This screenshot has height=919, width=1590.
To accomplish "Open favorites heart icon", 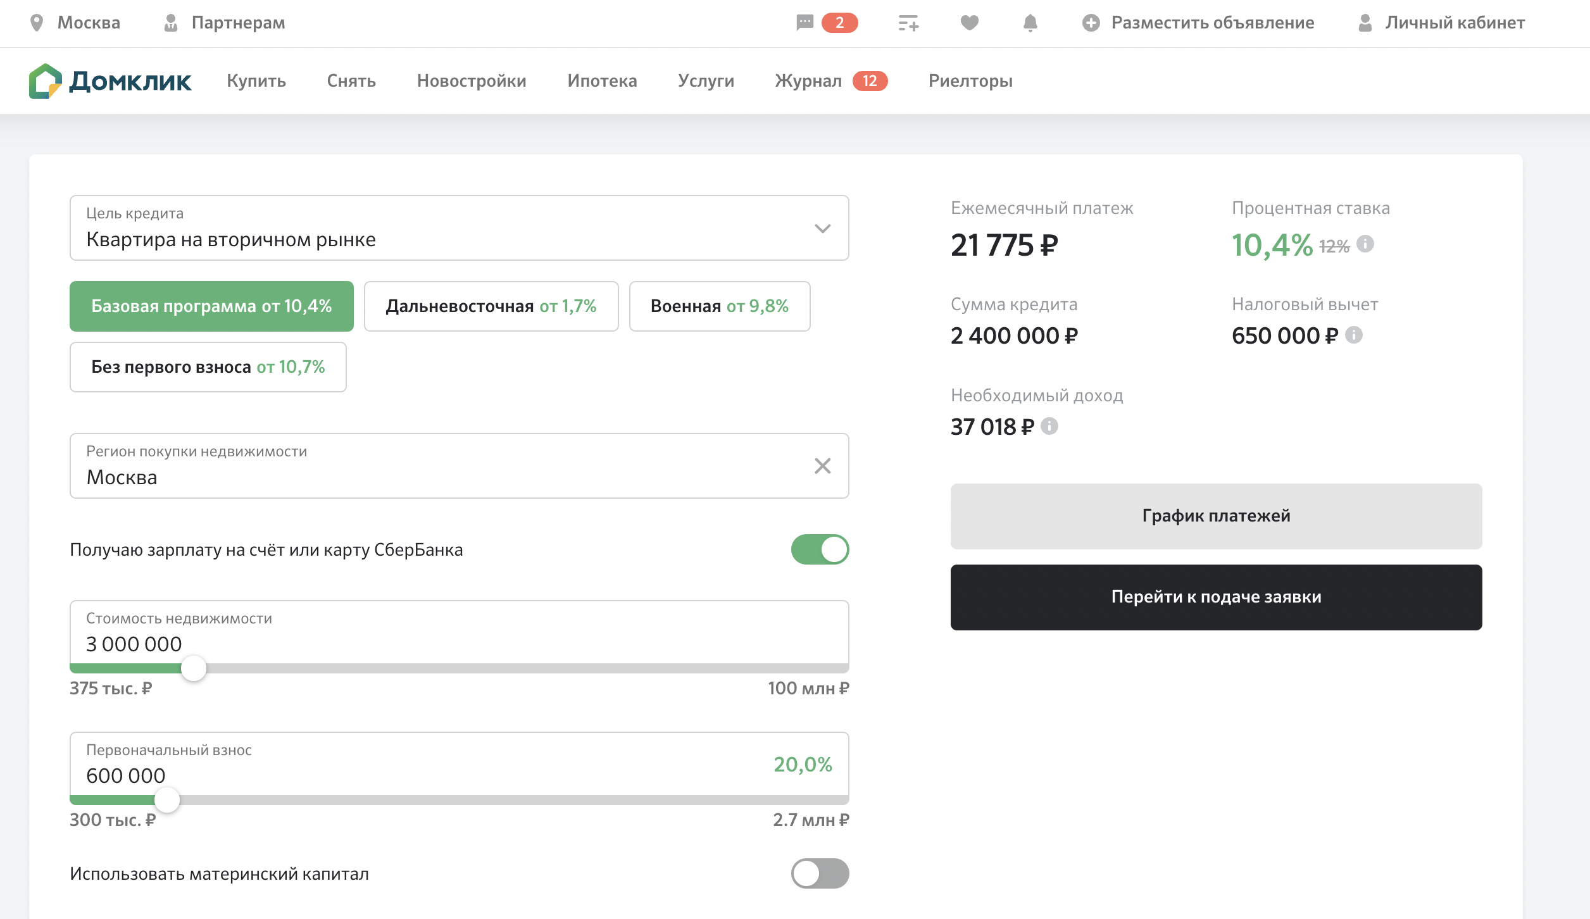I will click(969, 23).
